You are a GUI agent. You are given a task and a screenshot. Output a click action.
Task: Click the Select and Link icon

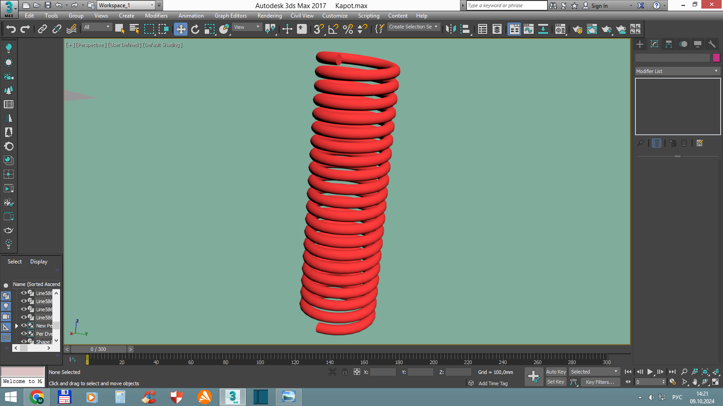click(42, 29)
